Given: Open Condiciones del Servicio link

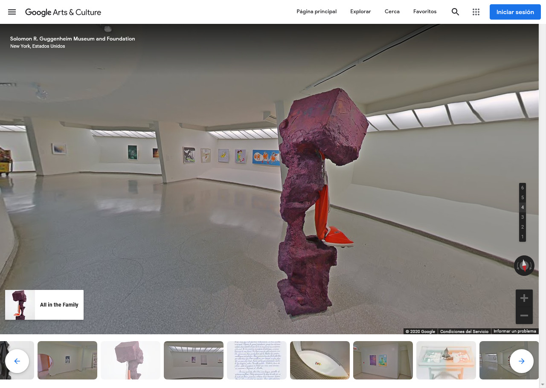Looking at the screenshot, I should click(464, 331).
